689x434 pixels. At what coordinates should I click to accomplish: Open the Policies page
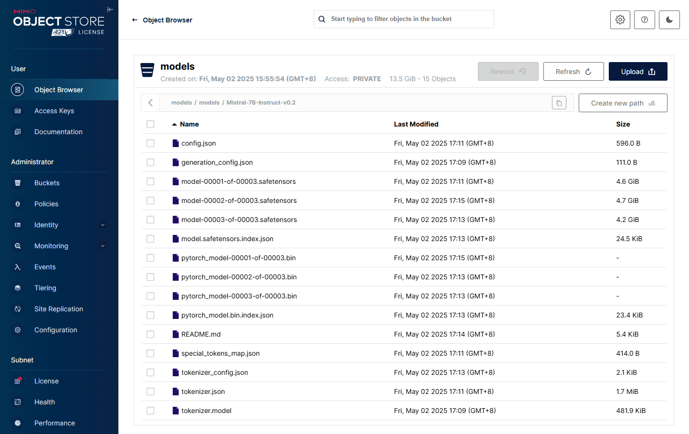pos(59,204)
